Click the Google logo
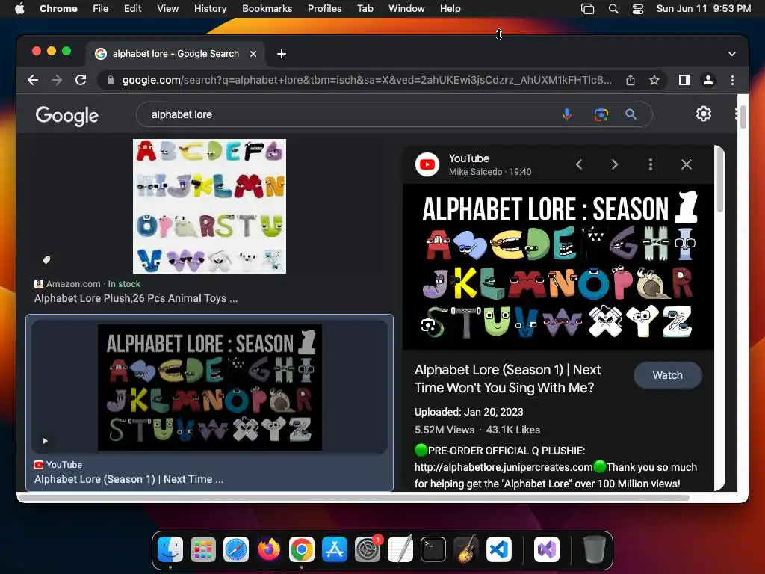 [x=66, y=116]
